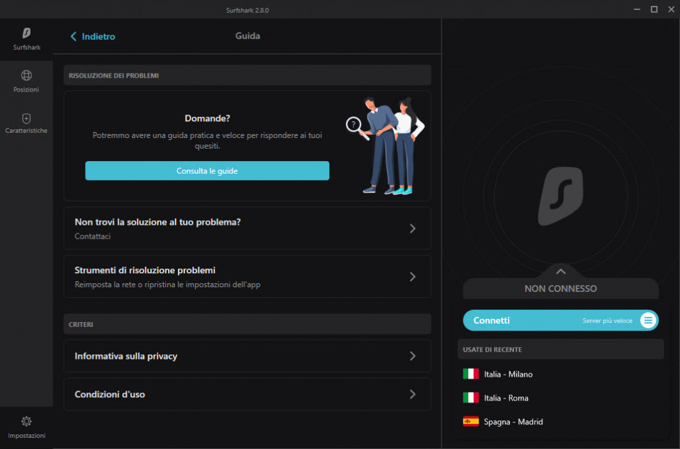Screen dimensions: 680x449
Task: Open Strumenti di risoluzione problemi row
Action: point(247,277)
